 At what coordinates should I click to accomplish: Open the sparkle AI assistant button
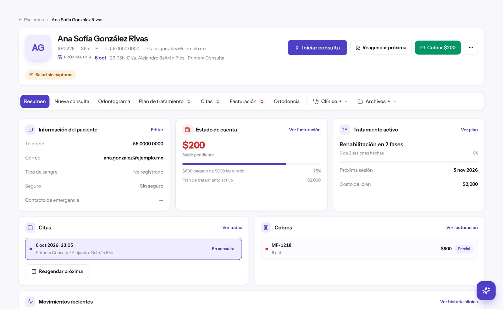(x=486, y=291)
